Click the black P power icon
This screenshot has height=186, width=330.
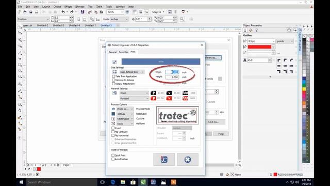pyautogui.click(x=153, y=93)
